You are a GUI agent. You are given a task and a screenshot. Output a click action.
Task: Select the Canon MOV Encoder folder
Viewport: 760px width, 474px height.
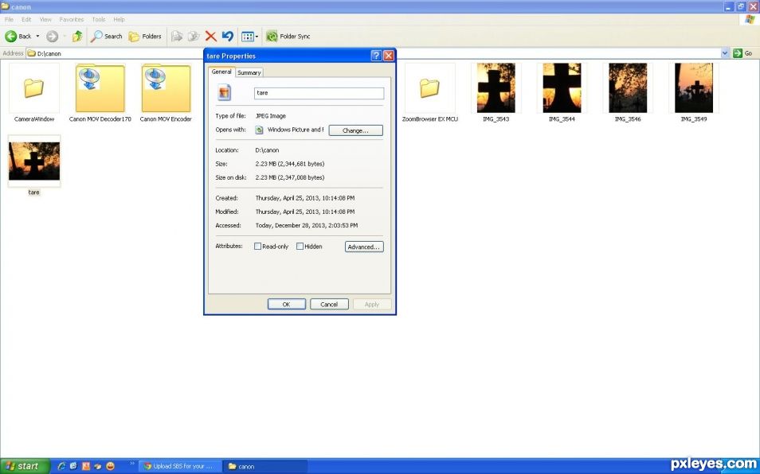[166, 93]
